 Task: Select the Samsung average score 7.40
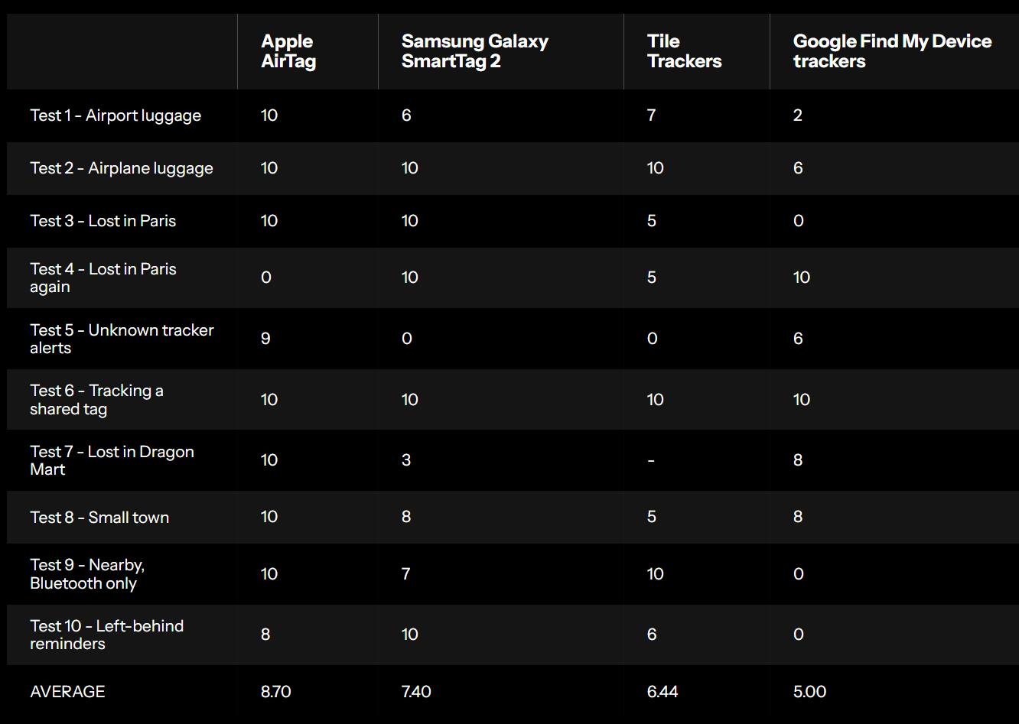tap(416, 692)
